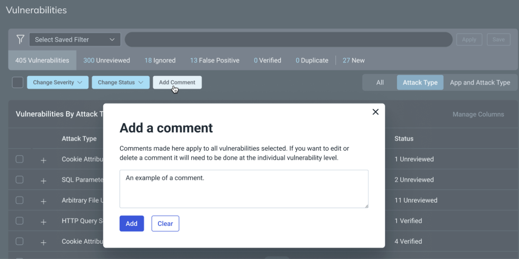Click the Manage Columns link
The width and height of the screenshot is (519, 259).
[x=478, y=114]
